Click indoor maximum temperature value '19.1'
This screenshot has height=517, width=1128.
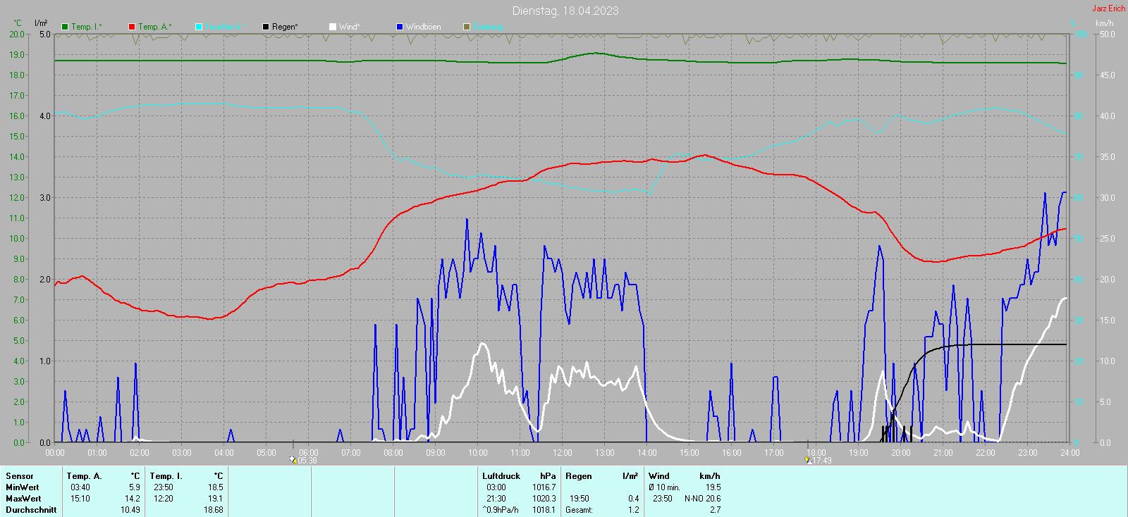[215, 499]
